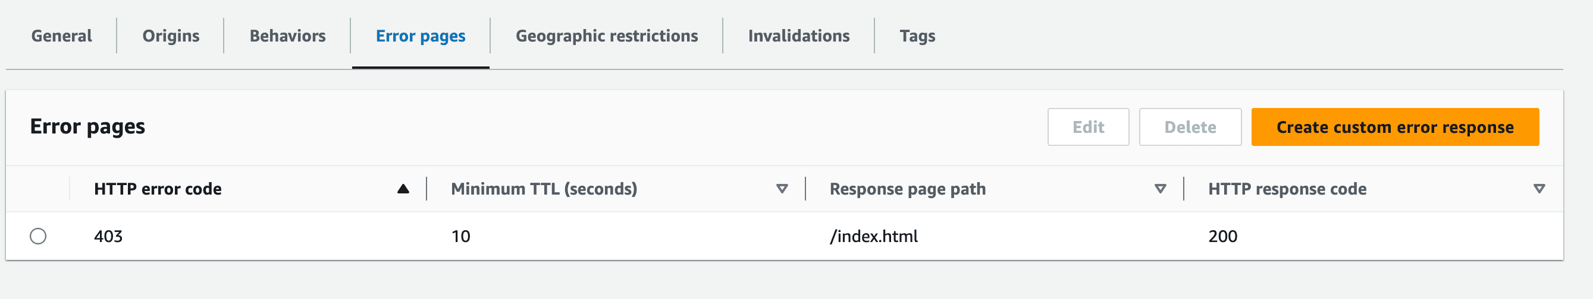Click Minimum TTL sort arrow icon
1593x299 pixels.
(782, 189)
